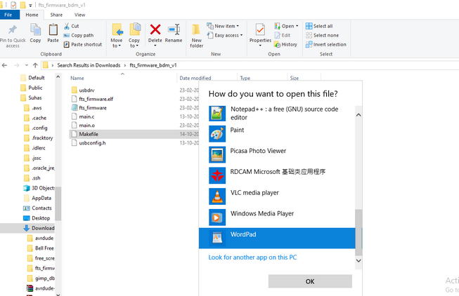The image size is (459, 296).
Task: Open the recent locations dropdown arrow
Action: pyautogui.click(x=27, y=65)
